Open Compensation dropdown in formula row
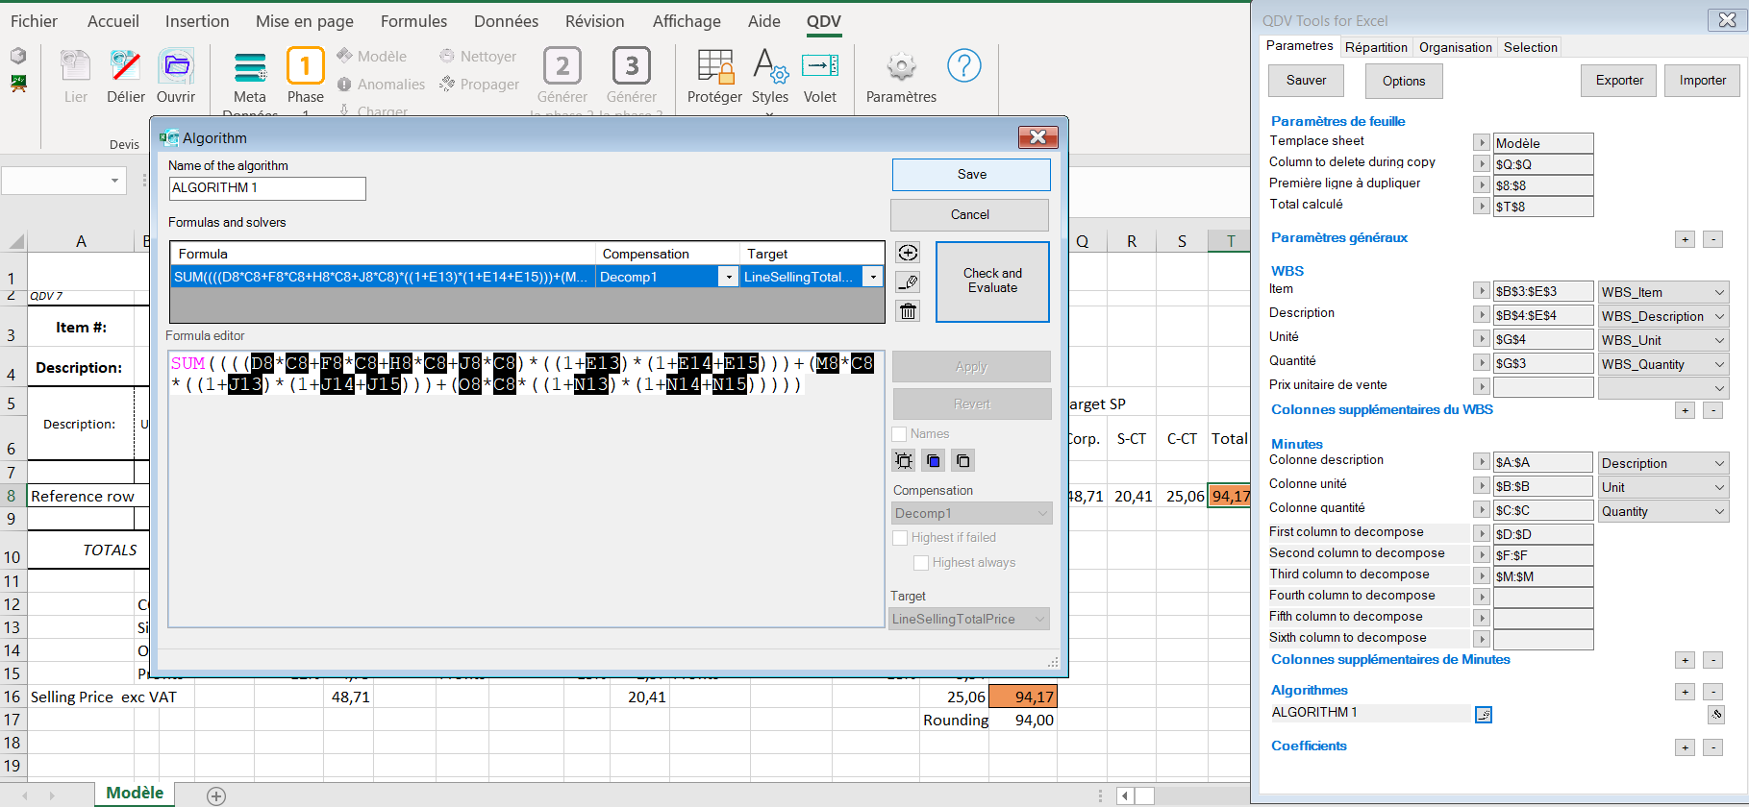The image size is (1749, 807). pos(729,277)
